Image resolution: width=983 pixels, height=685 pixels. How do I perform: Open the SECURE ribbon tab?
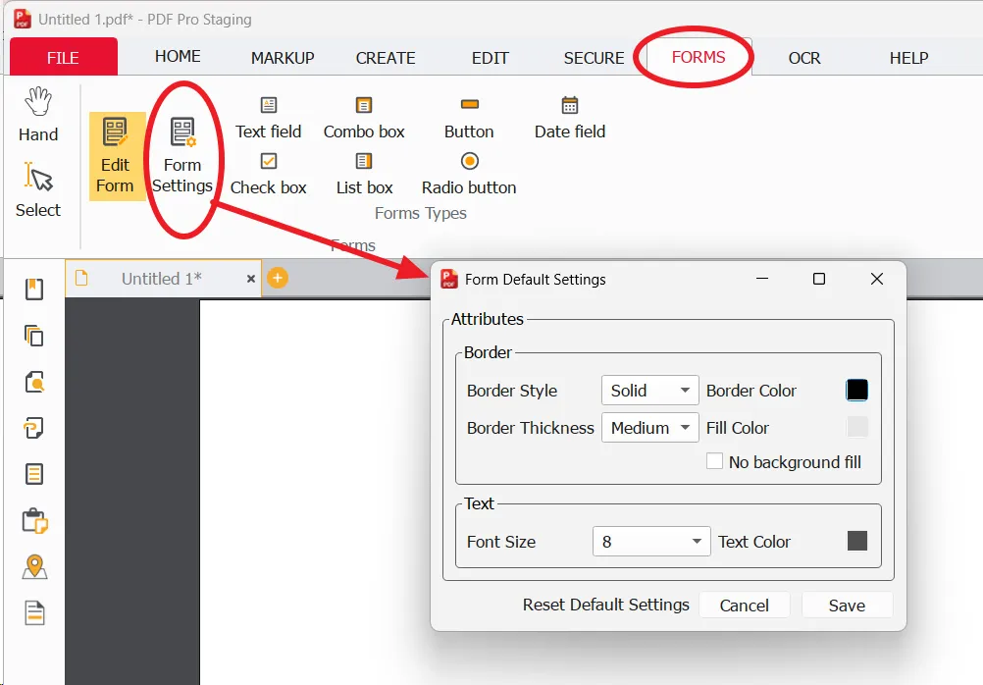594,58
